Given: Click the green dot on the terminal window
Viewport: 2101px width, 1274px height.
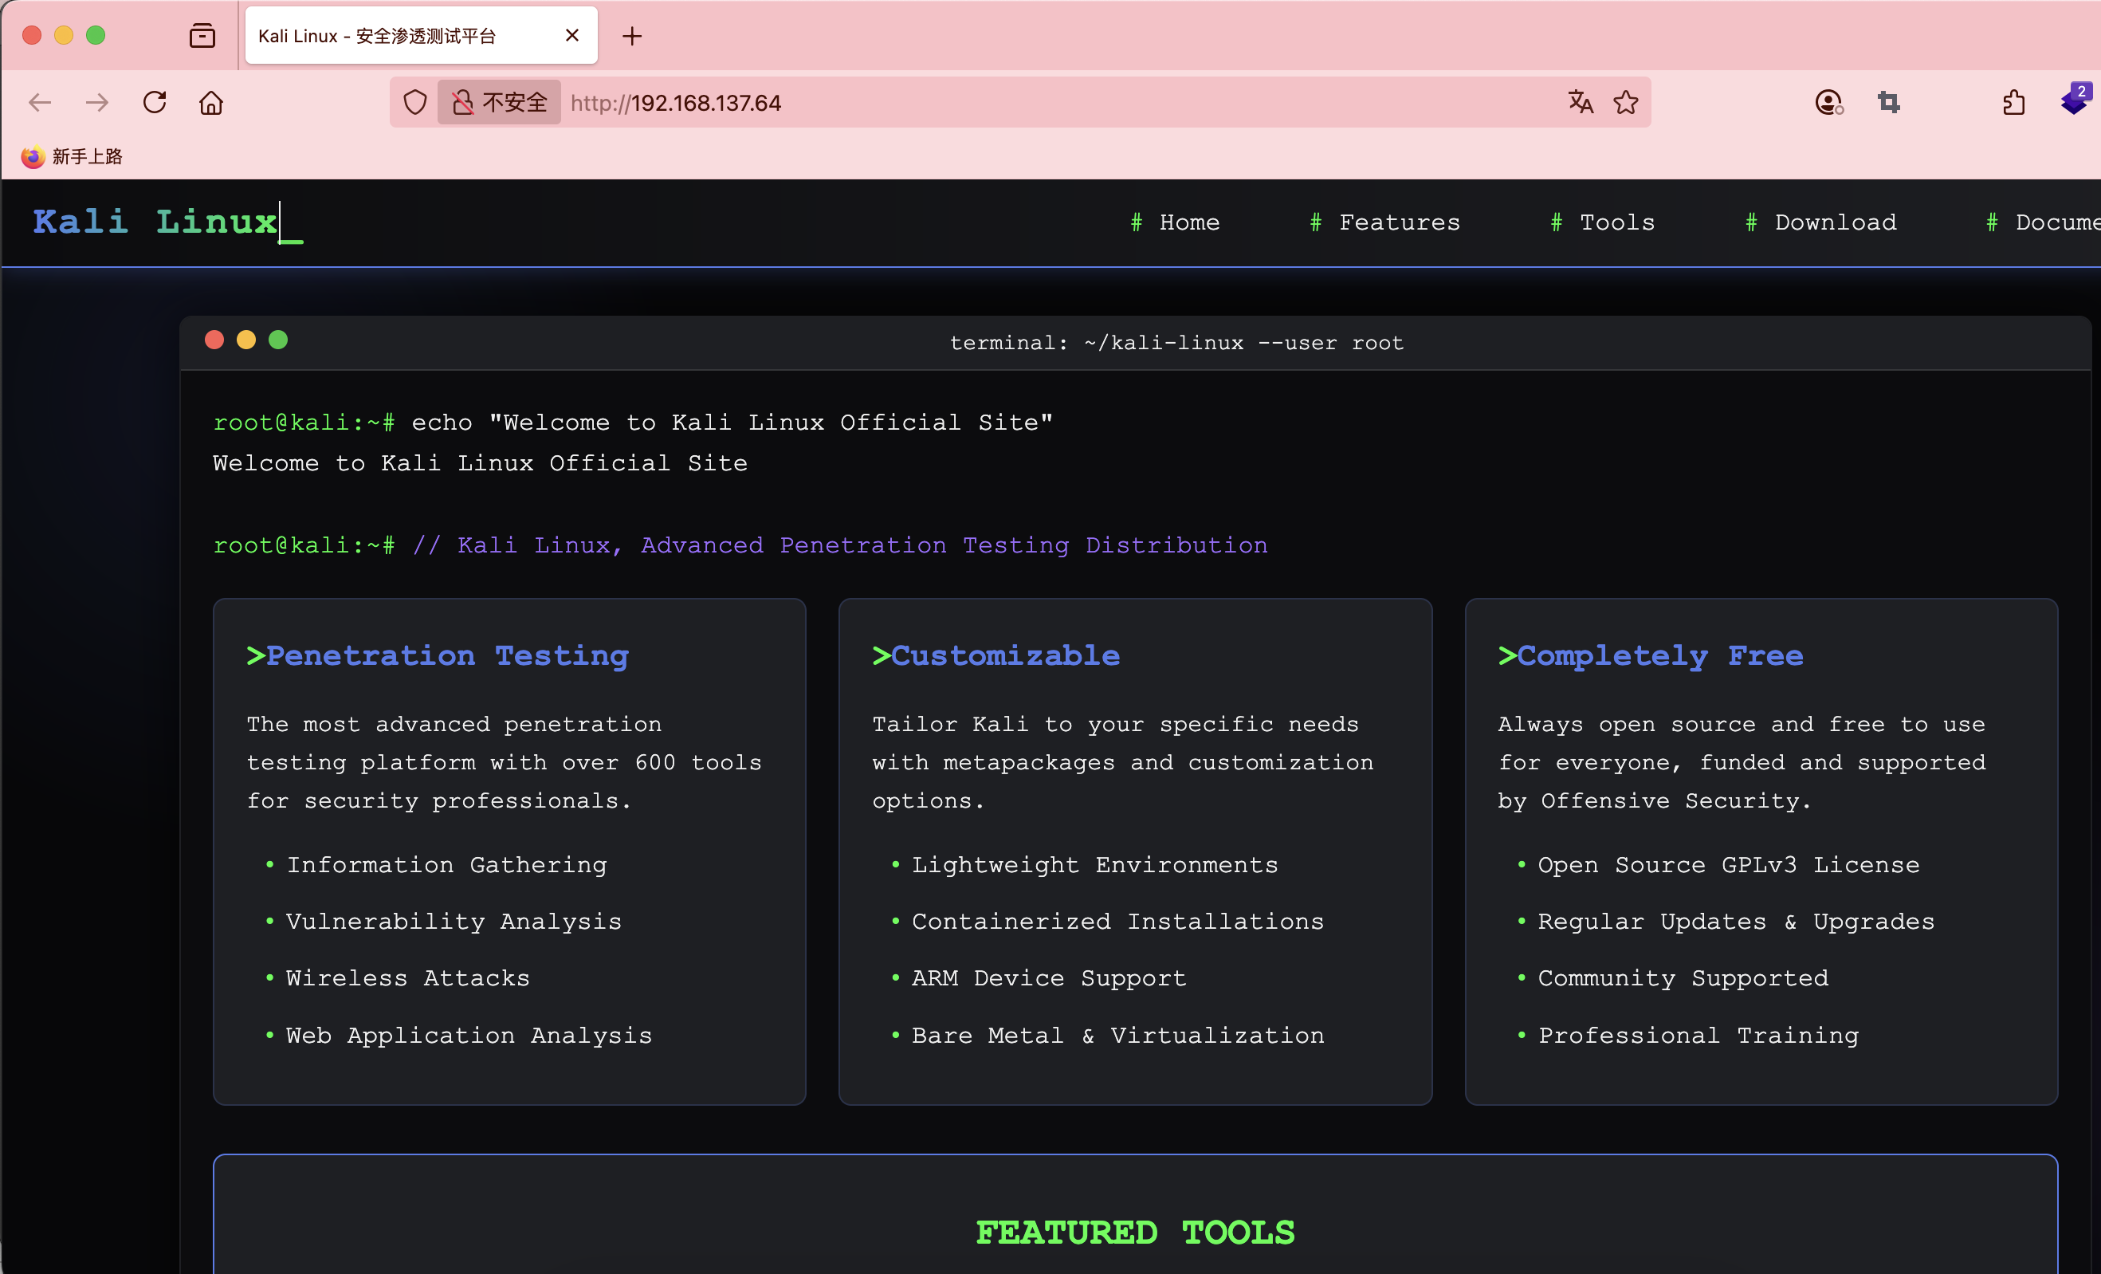Looking at the screenshot, I should point(278,340).
